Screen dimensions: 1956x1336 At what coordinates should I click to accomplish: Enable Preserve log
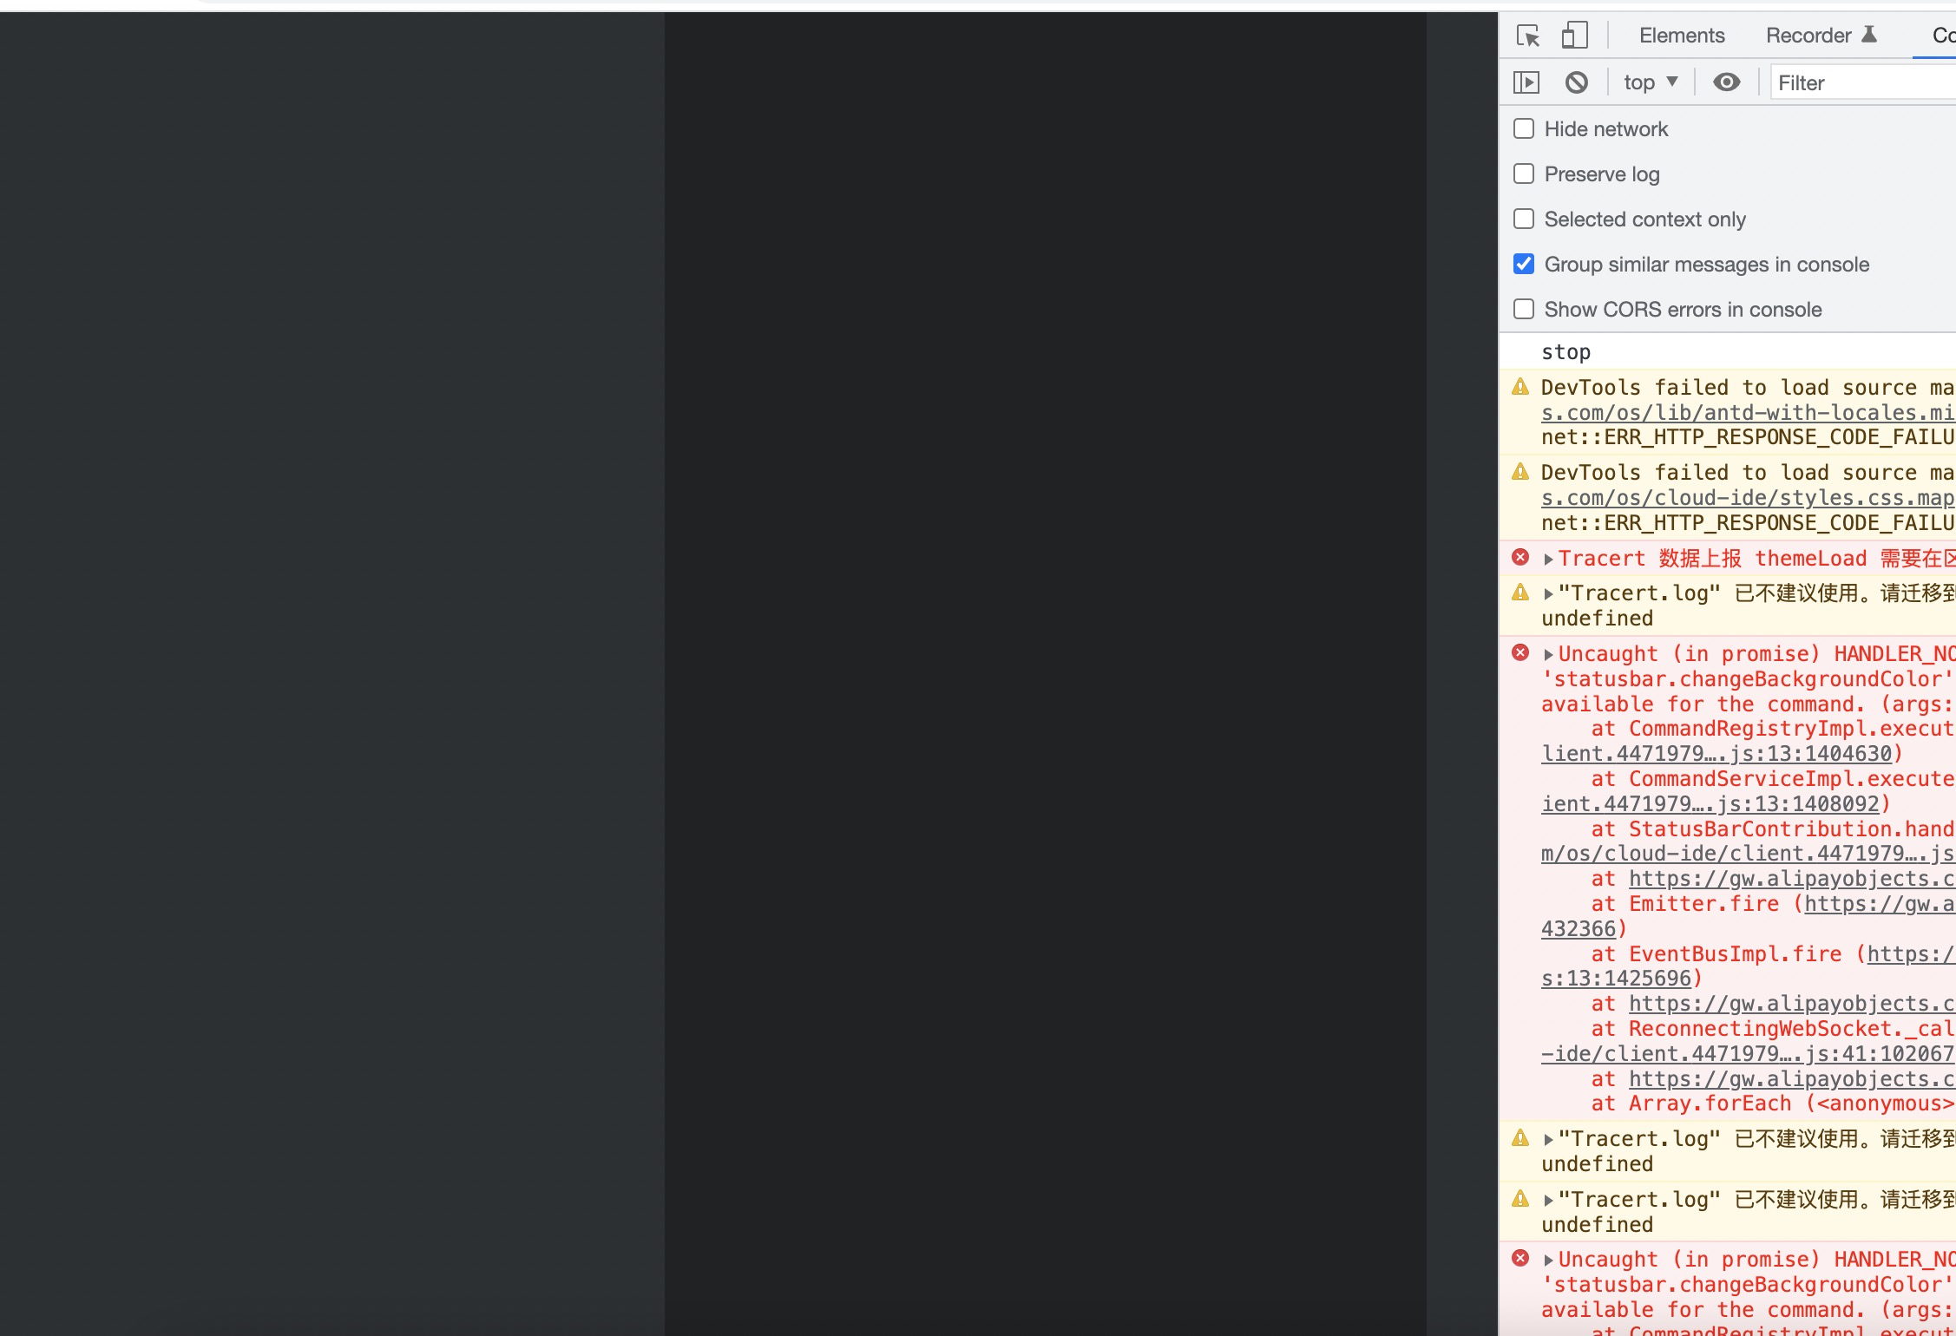pyautogui.click(x=1524, y=174)
